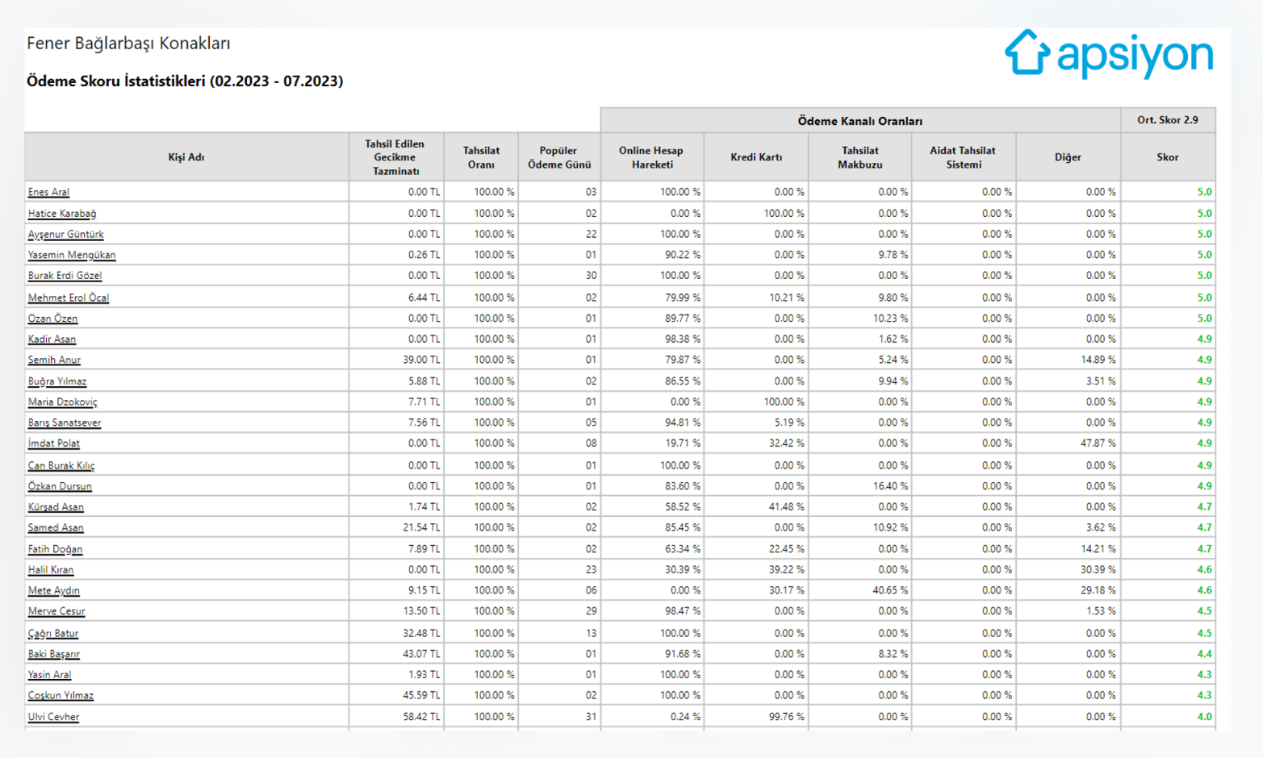Open Mete Aydın link
The height and width of the screenshot is (758, 1263).
tap(54, 590)
